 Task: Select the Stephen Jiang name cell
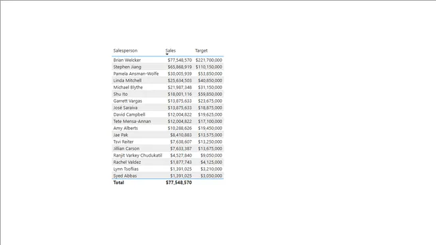(127, 67)
